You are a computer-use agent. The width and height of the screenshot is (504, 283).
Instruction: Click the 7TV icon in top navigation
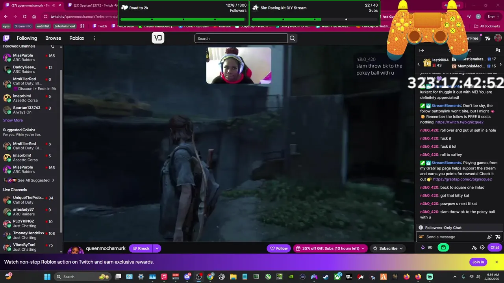[x=488, y=38]
